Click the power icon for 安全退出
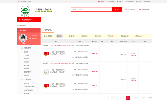This screenshot has width=167, height=104. [30, 38]
